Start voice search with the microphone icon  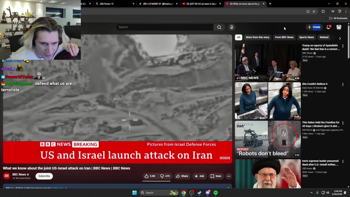[x=232, y=27]
